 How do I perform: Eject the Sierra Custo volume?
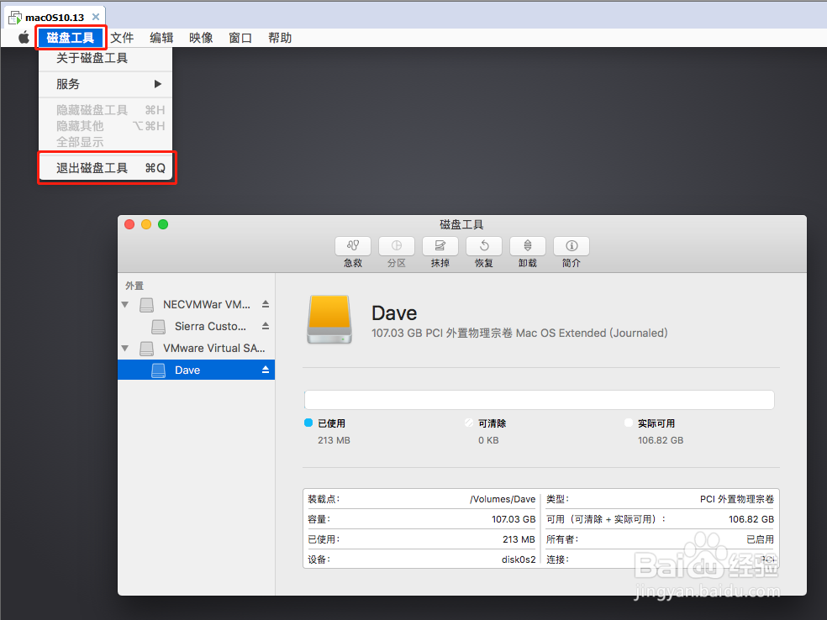pos(266,326)
